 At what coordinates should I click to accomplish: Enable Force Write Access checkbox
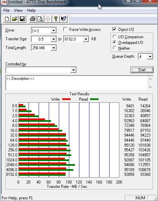point(65,29)
